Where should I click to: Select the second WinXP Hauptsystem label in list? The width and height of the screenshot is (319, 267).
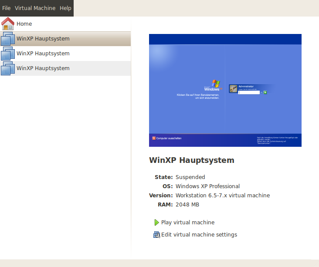click(43, 54)
